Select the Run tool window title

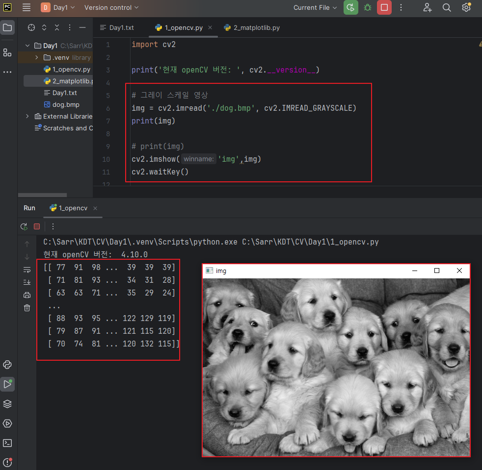pos(29,208)
